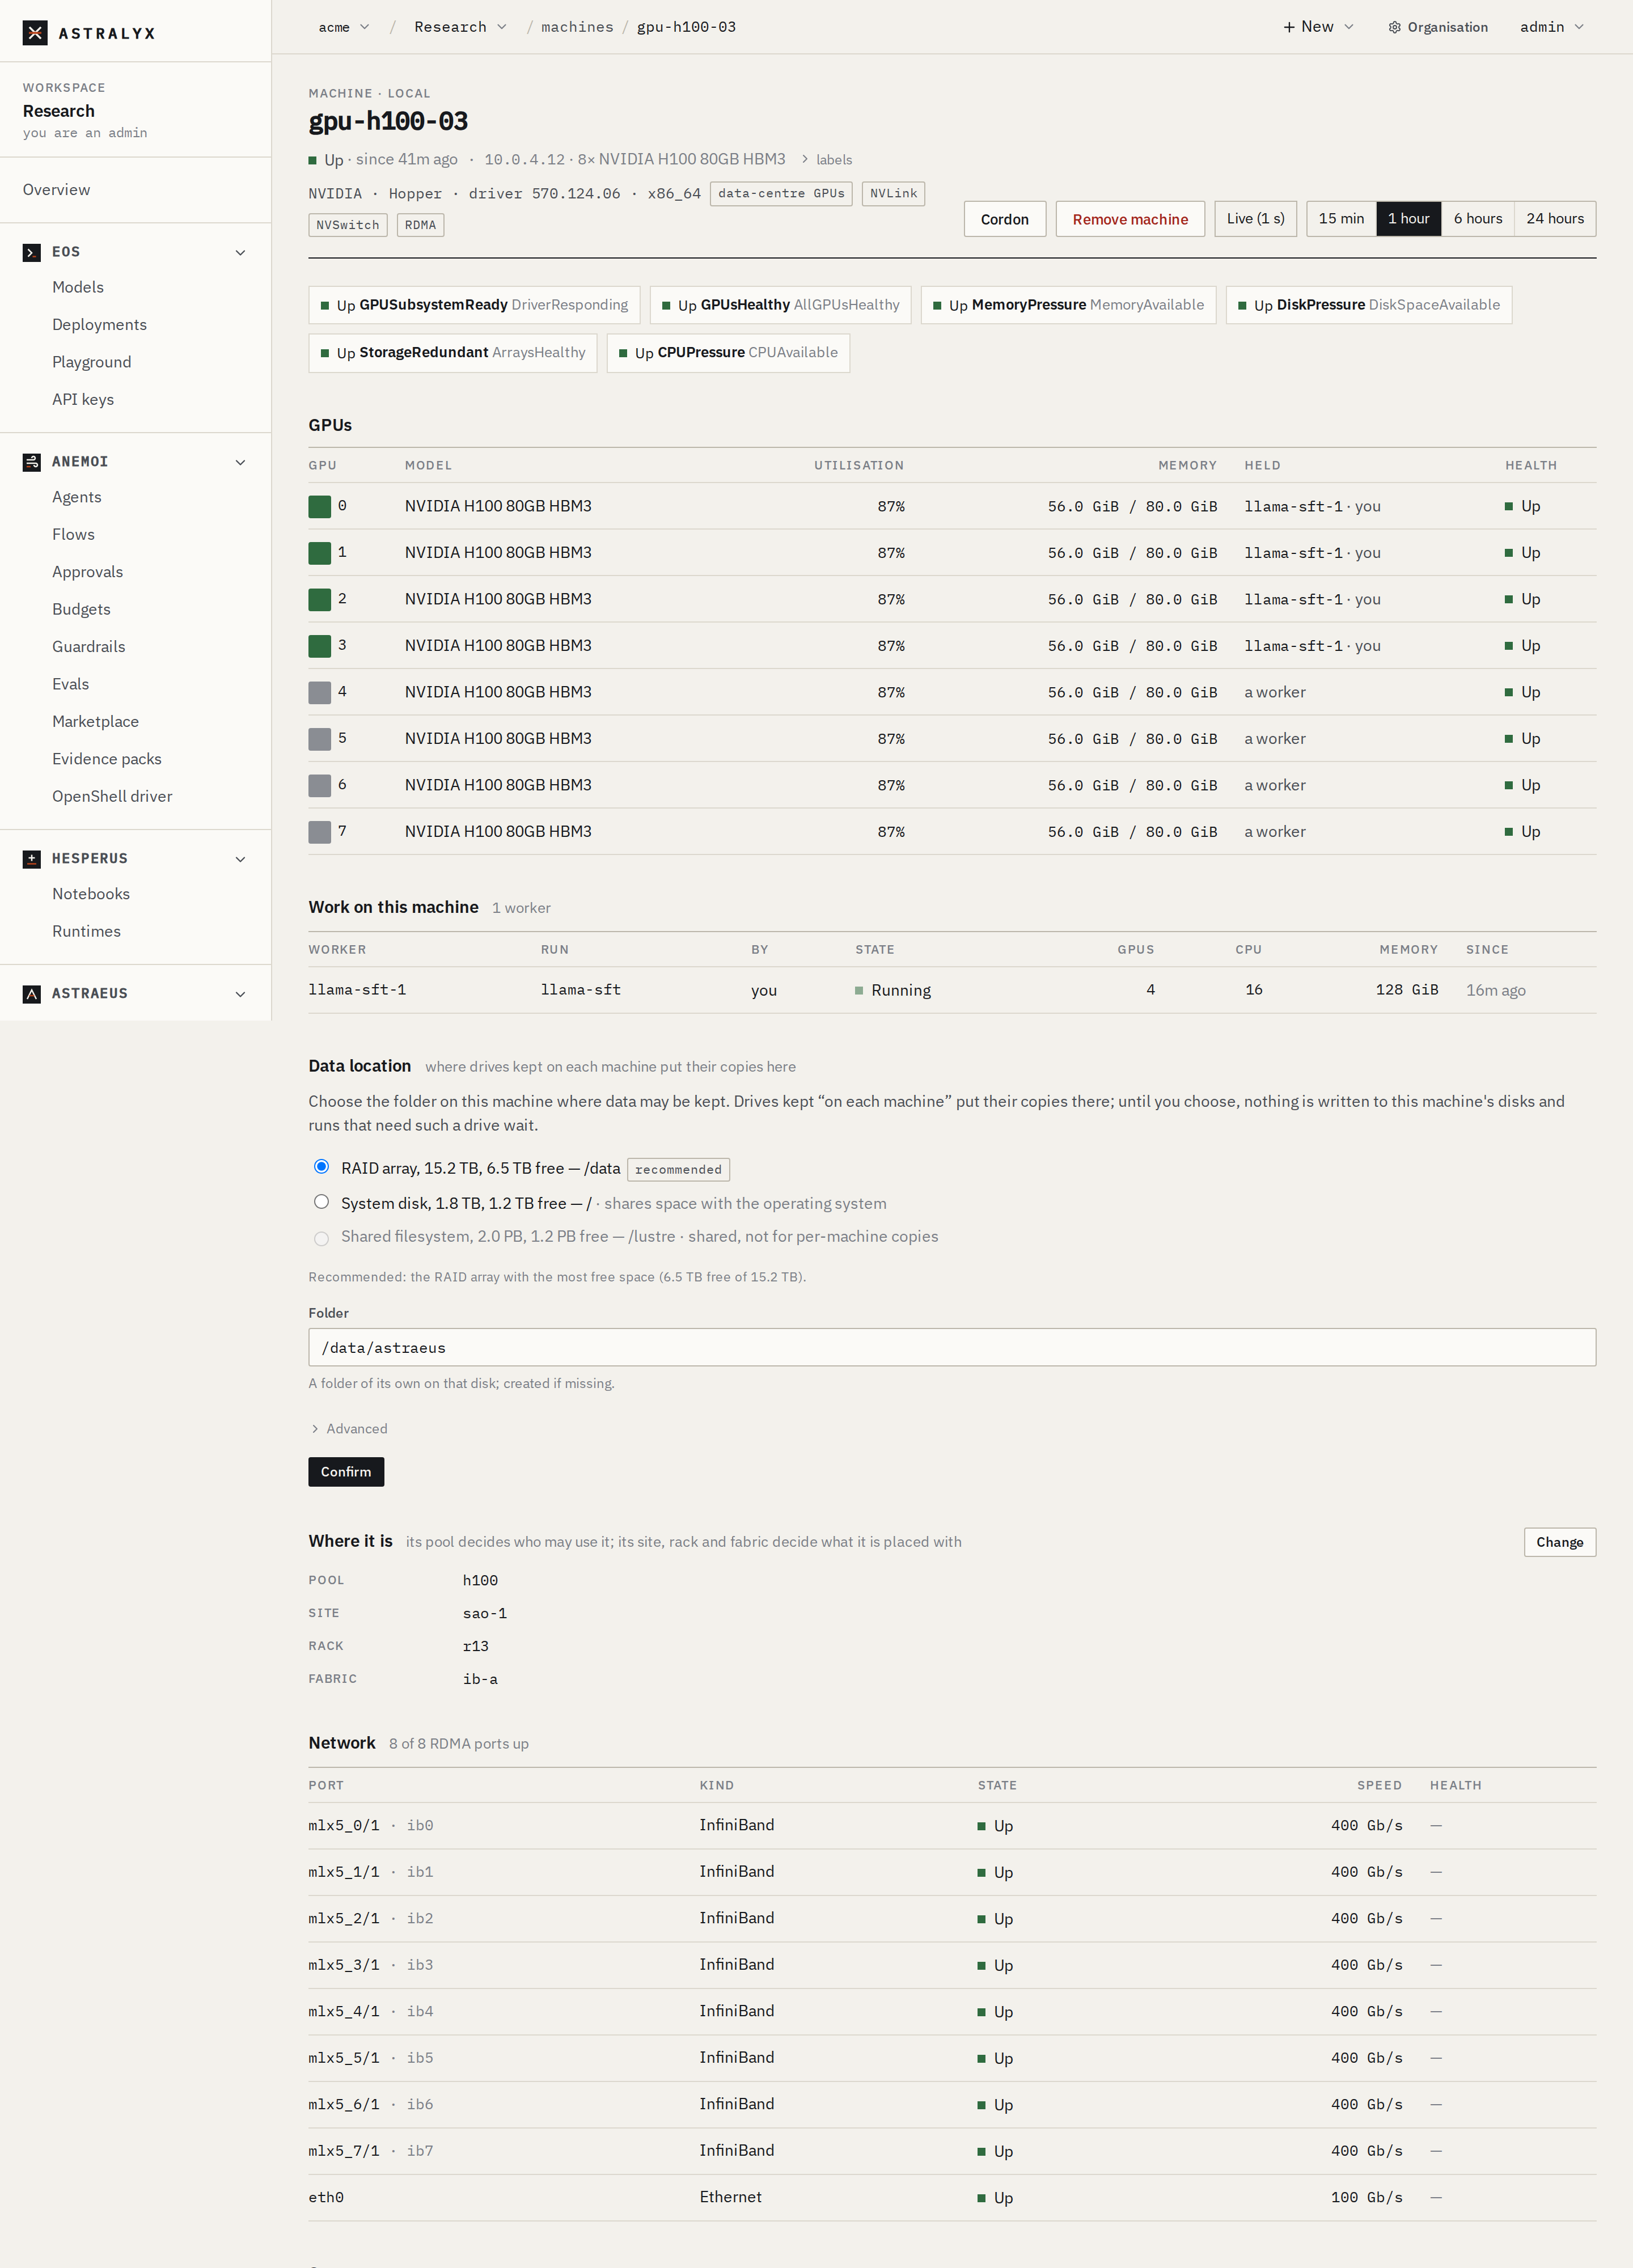The width and height of the screenshot is (1633, 2268).
Task: Click the Astralyx logo icon
Action: click(x=35, y=33)
